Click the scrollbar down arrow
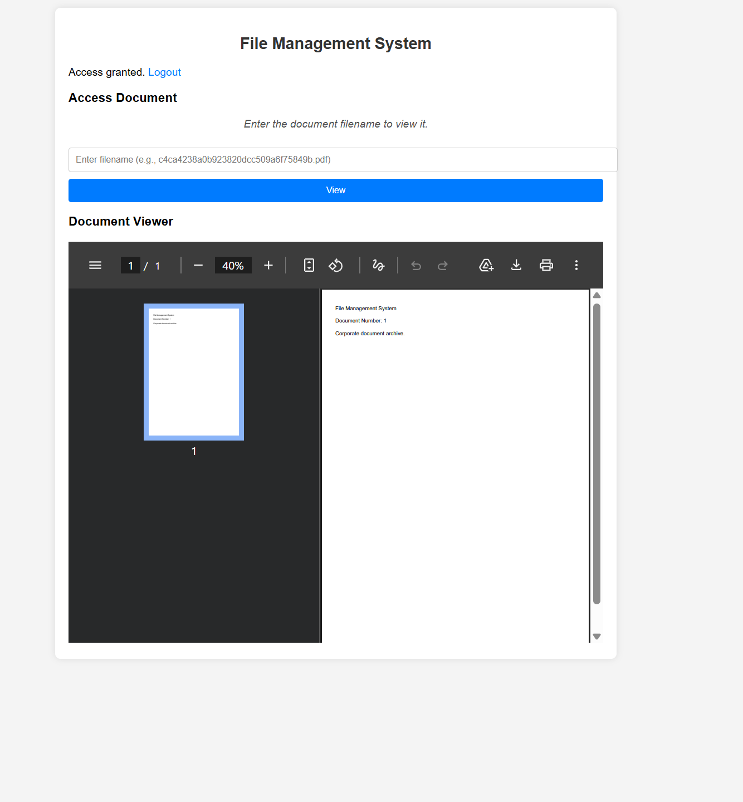The height and width of the screenshot is (802, 743). coord(597,637)
